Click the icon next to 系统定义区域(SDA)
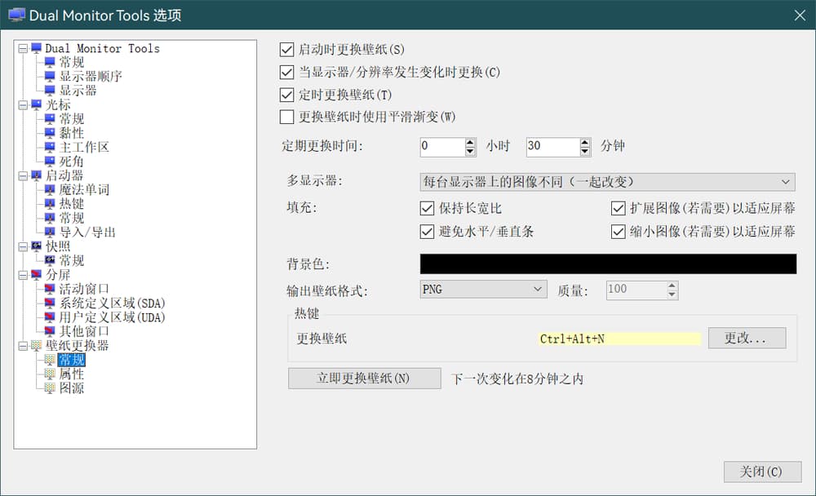816x496 pixels. click(50, 303)
